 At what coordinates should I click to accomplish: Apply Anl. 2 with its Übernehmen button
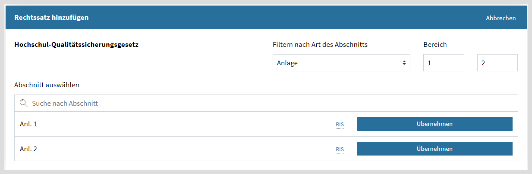(x=434, y=149)
